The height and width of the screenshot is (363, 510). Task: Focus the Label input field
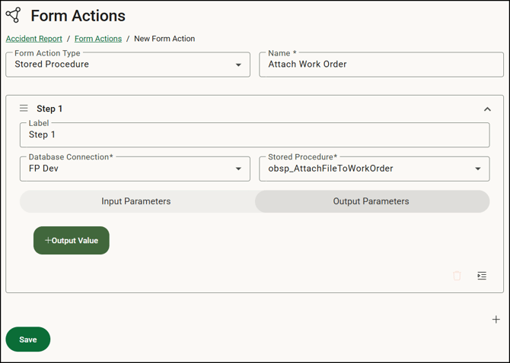coord(254,135)
